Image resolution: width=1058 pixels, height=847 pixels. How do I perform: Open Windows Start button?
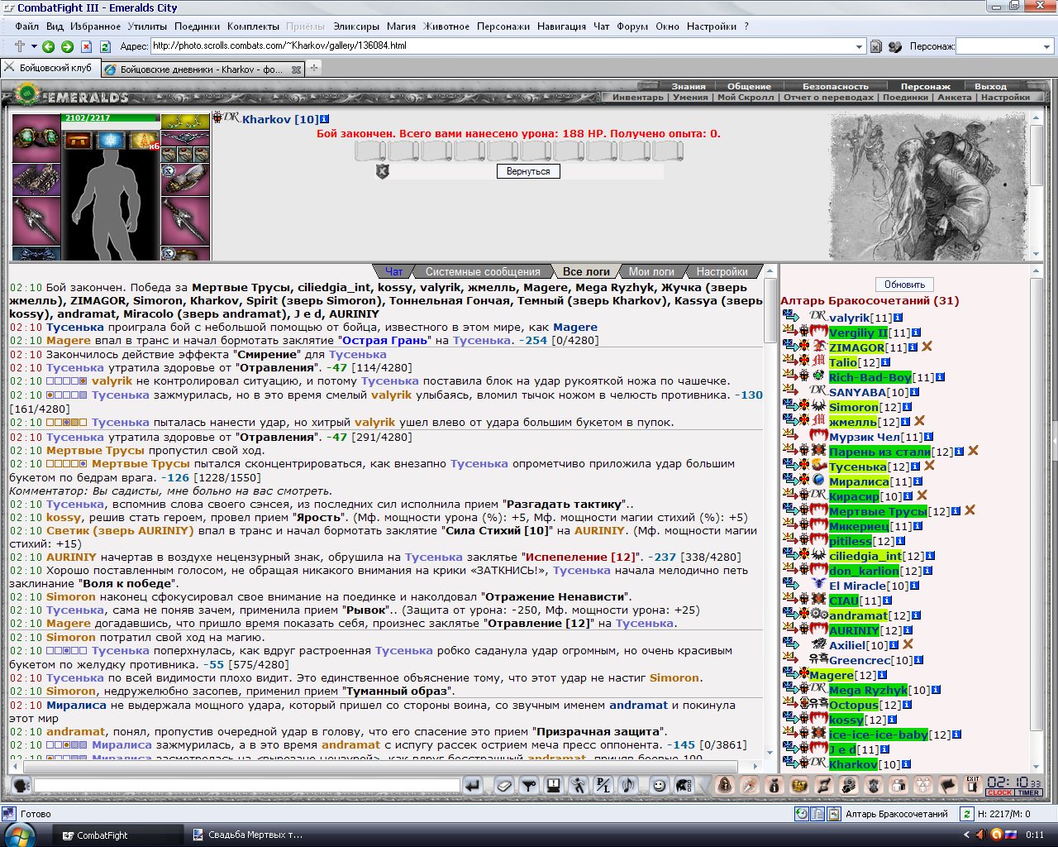(19, 835)
